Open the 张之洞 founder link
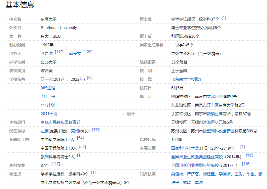 point(47,54)
